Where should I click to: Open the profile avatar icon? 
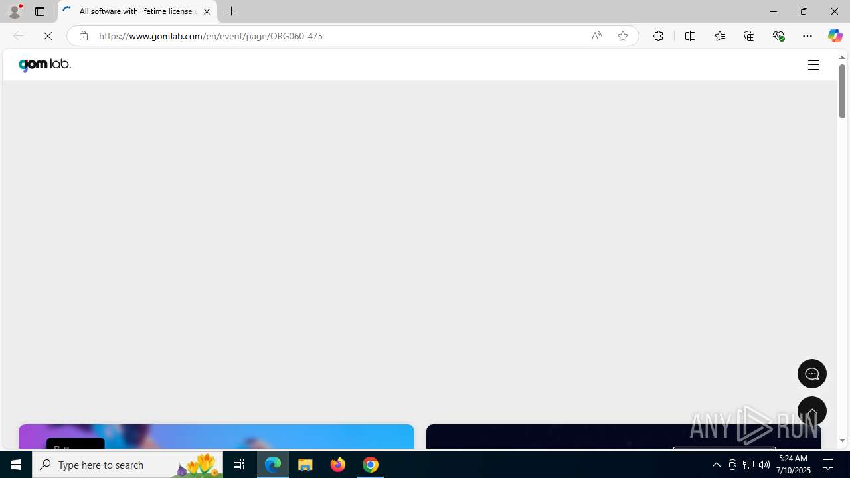coord(15,11)
